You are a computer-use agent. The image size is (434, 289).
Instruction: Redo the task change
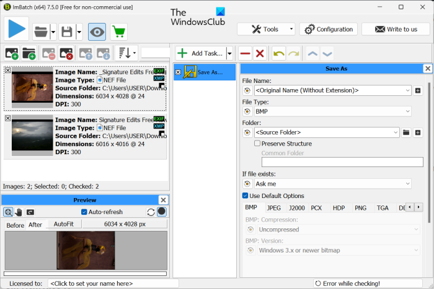[294, 53]
